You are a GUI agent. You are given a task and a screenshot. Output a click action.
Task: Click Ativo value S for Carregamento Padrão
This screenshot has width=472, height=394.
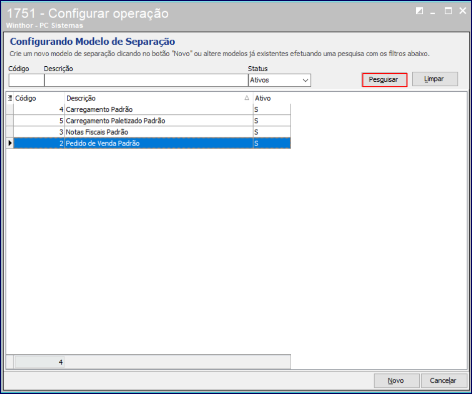pos(272,109)
